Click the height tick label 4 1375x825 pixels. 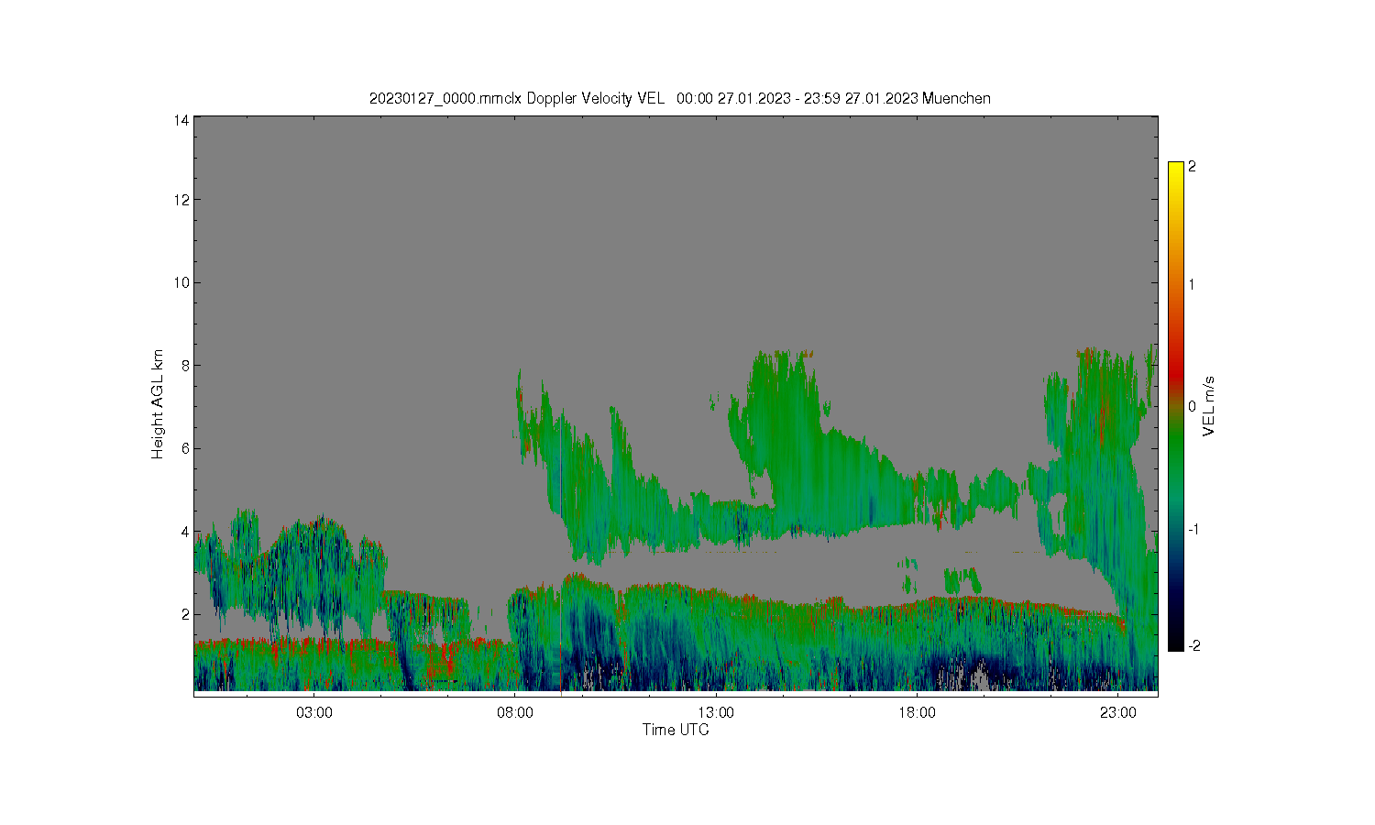185,531
